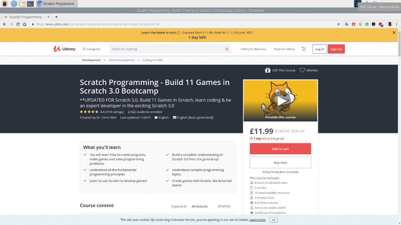
Task: Open a new browser tab
Action: tap(56, 17)
